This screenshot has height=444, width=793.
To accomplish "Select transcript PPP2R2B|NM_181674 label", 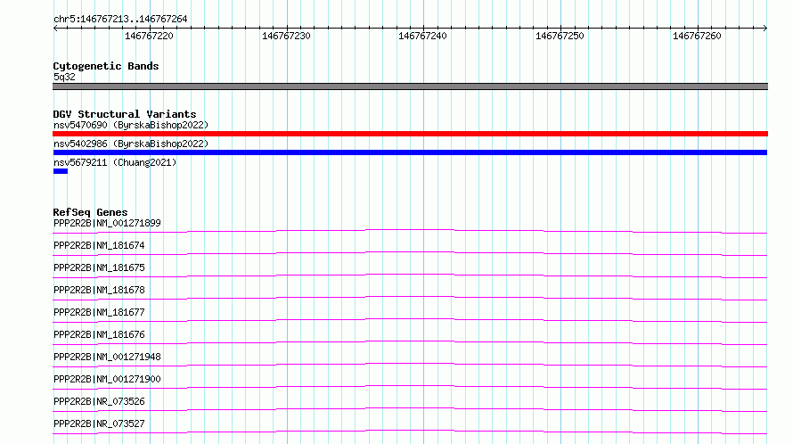I will pos(99,245).
